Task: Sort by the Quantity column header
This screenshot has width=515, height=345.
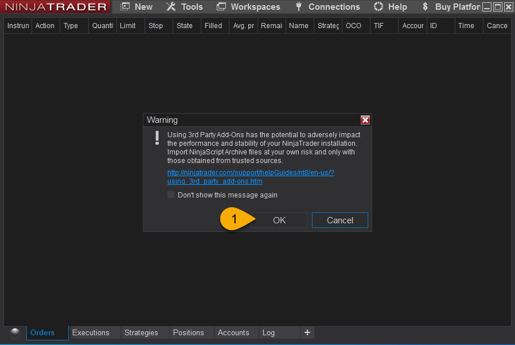Action: (103, 26)
